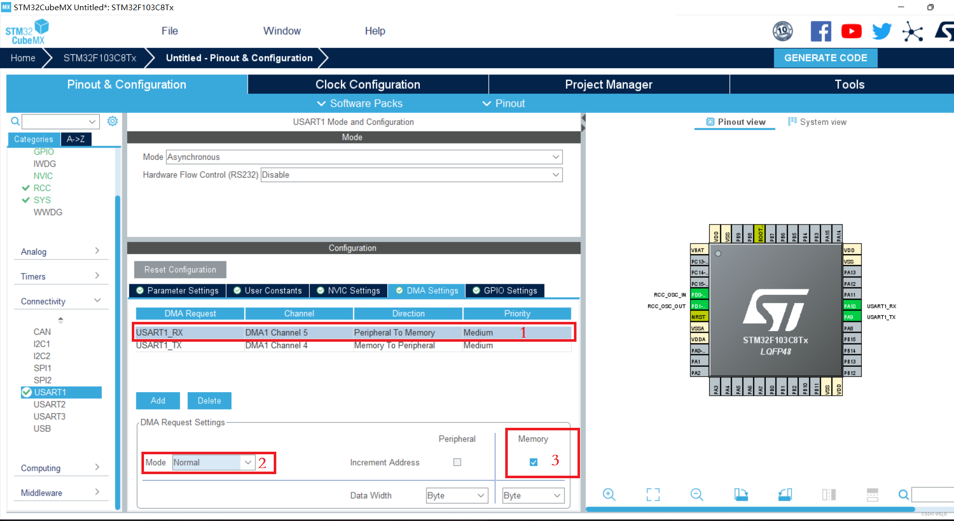The height and width of the screenshot is (521, 954).
Task: Open the User Constants tab
Action: [x=268, y=290]
